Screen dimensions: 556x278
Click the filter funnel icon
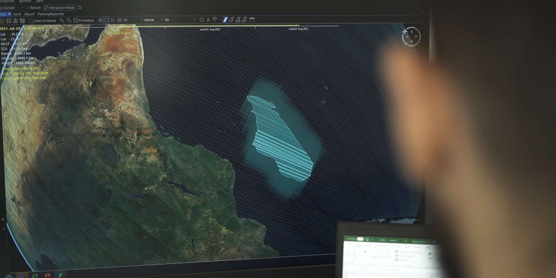click(x=215, y=20)
